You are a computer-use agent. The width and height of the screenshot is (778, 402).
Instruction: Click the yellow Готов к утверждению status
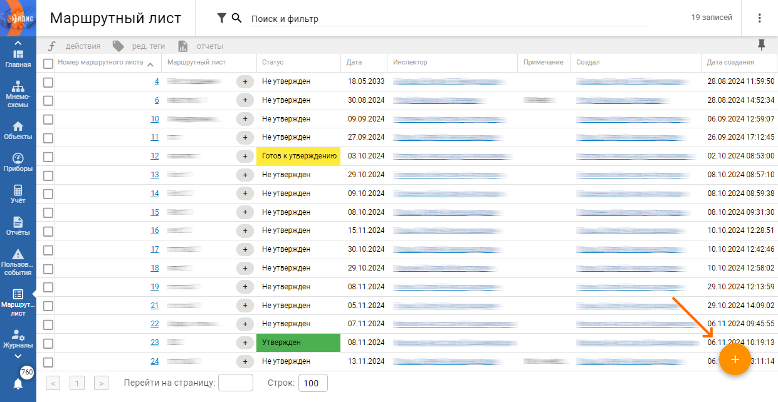tap(298, 156)
